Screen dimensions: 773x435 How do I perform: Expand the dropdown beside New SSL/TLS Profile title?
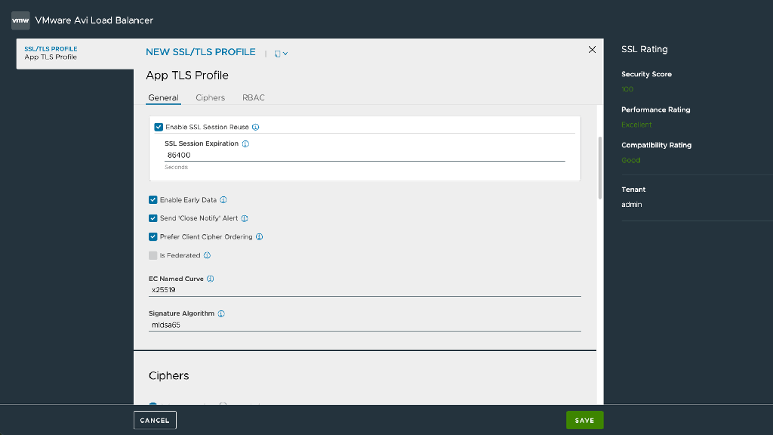pos(282,53)
